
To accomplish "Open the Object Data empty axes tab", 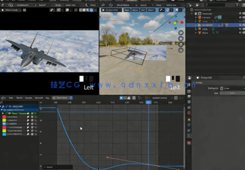I will 189,136.
